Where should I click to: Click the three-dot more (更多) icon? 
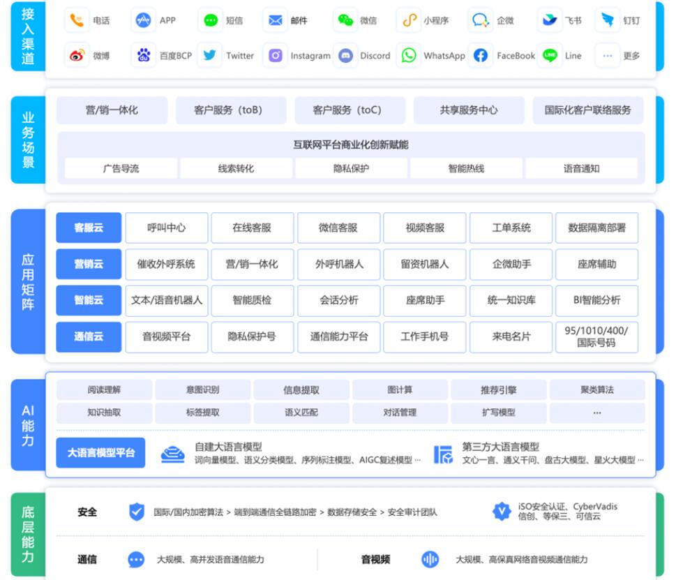tap(607, 55)
